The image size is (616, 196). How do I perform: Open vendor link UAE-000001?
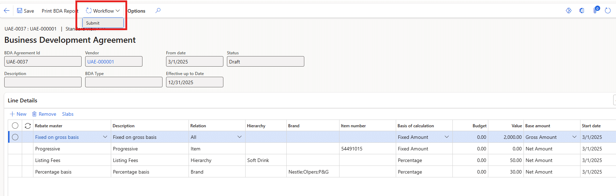point(101,62)
